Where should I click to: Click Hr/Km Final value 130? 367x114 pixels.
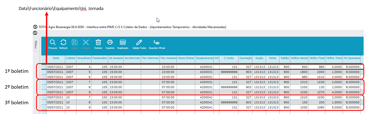tap(317, 87)
